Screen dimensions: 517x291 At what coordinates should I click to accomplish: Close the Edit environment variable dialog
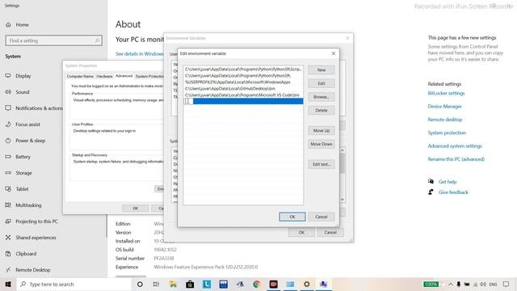(x=334, y=53)
